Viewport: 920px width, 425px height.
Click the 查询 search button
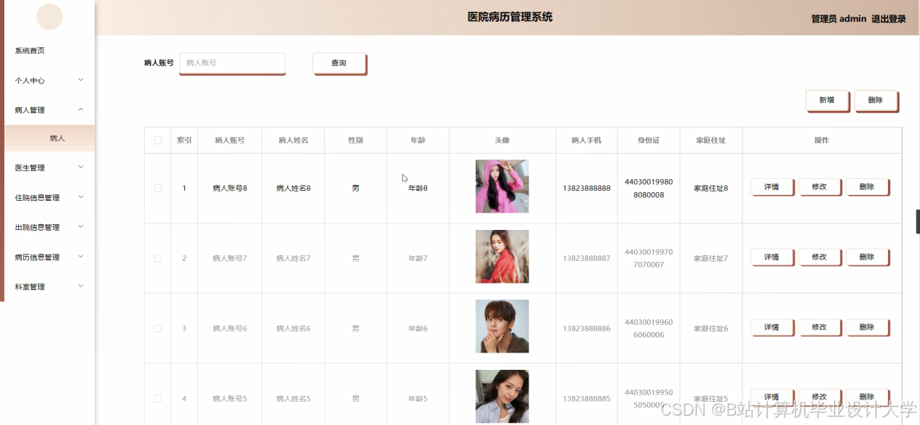click(339, 63)
